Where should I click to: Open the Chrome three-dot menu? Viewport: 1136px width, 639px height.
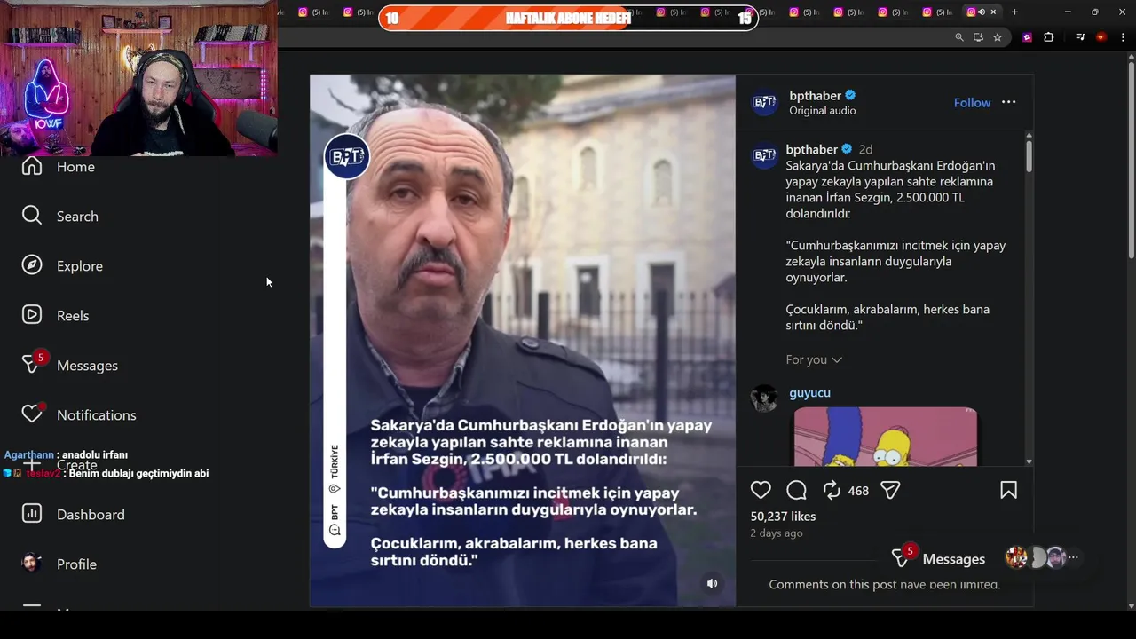click(x=1123, y=37)
